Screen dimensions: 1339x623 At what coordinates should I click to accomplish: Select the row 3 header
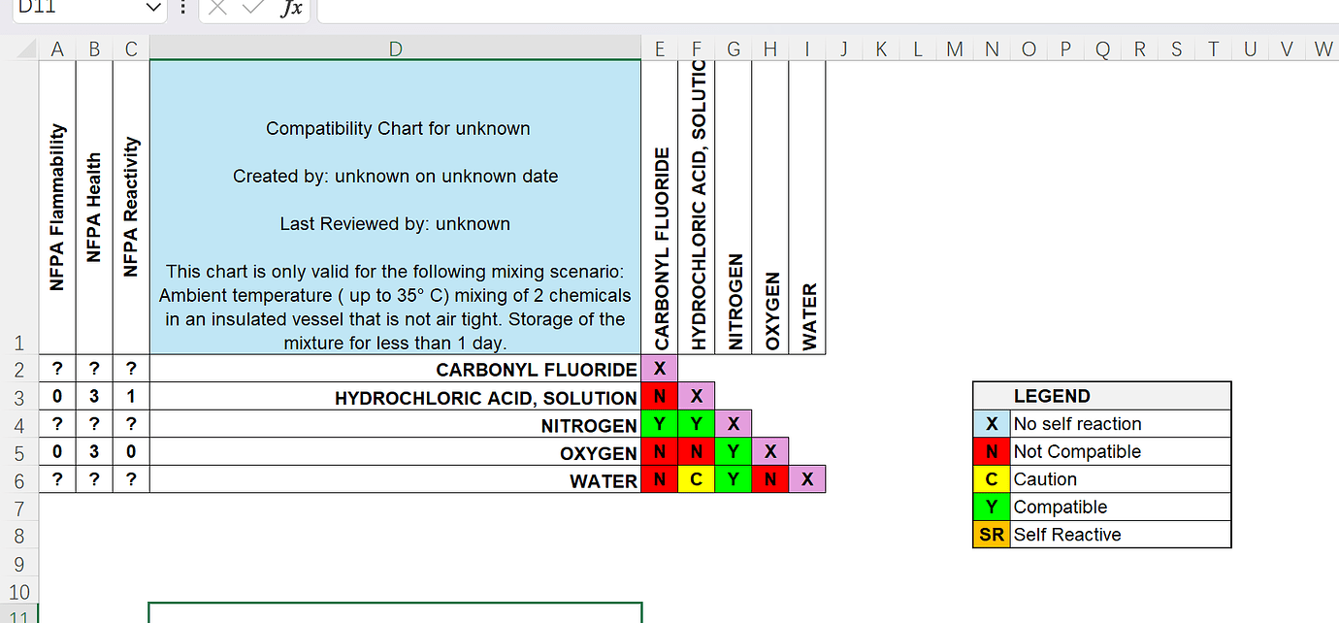point(18,398)
